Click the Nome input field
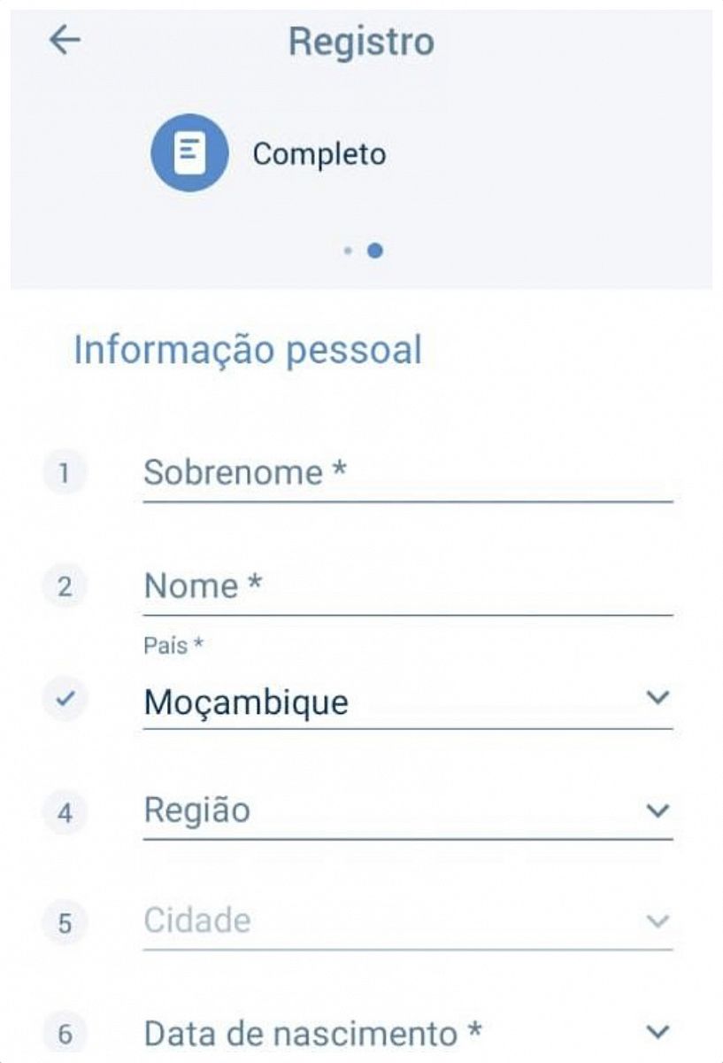Image resolution: width=723 pixels, height=1063 pixels. click(x=407, y=586)
